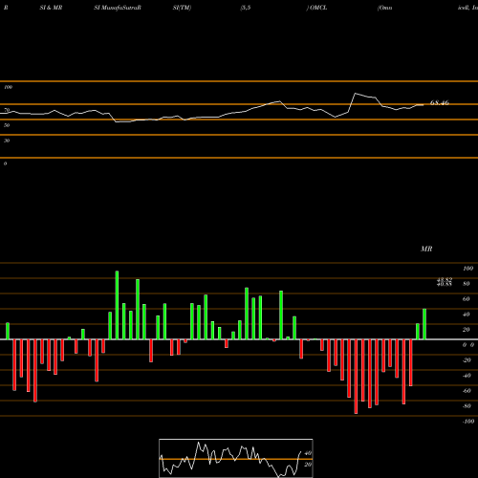Select the tallest green MR histogram bar
478x478 pixels.
pos(117,305)
